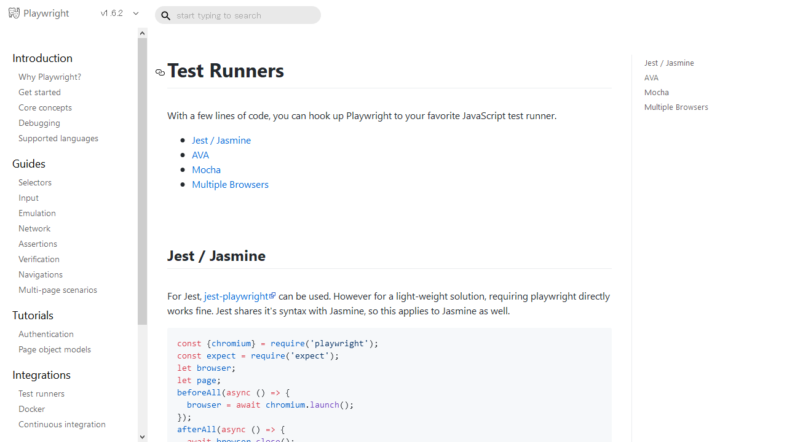Click sidebar scrollbar up arrow
Screen dimensions: 787x442
(x=143, y=33)
